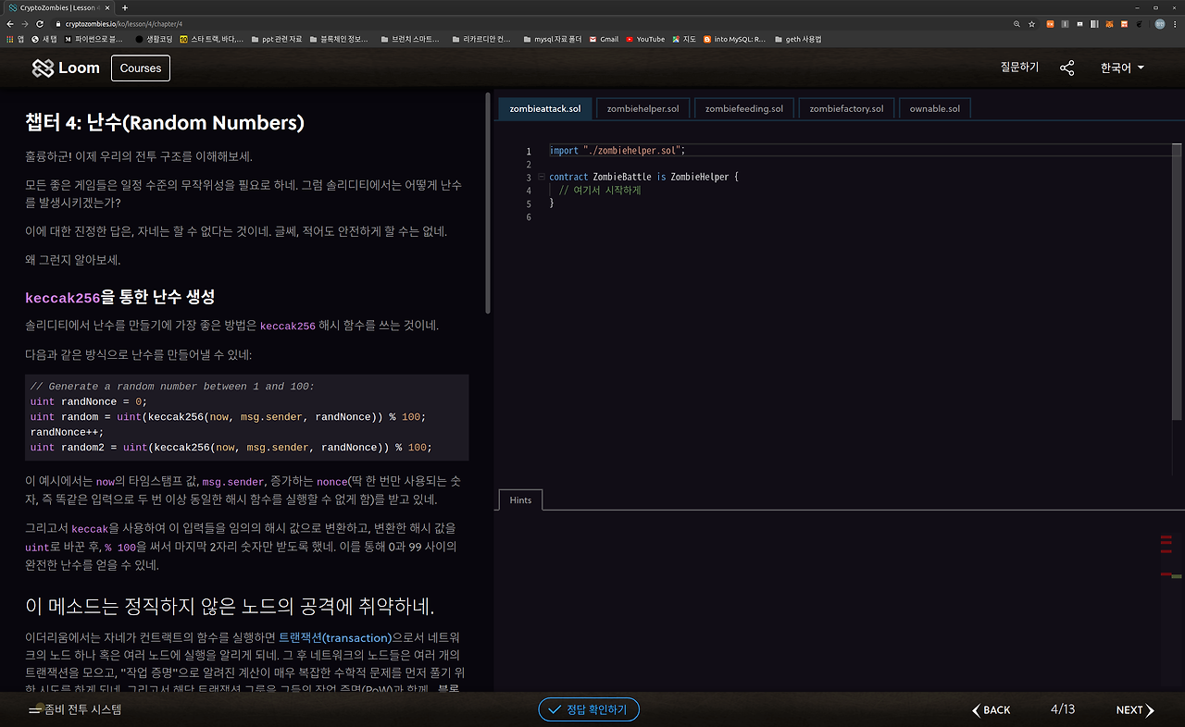This screenshot has height=727, width=1185.
Task: Click the code editor vertical scrollbar
Action: coord(1178,282)
